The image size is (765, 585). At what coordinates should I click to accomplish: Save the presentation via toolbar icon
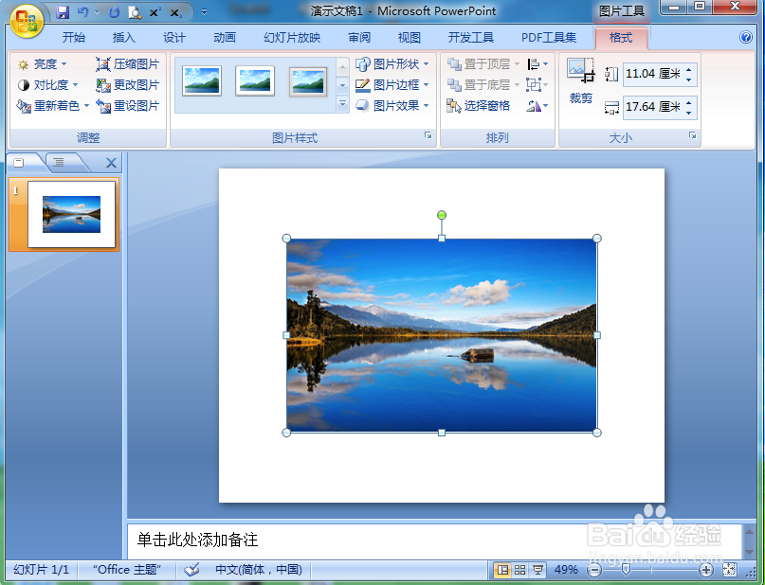coord(63,12)
